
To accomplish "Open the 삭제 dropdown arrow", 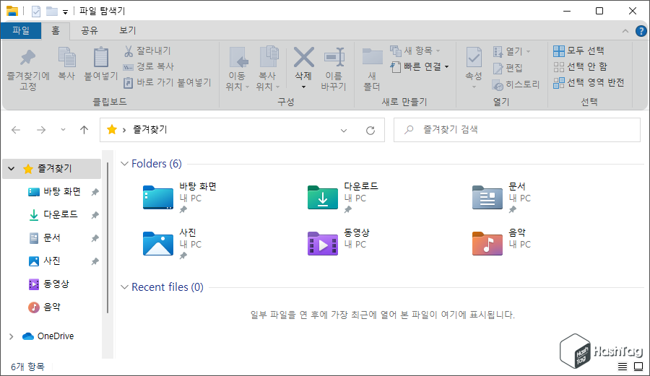I will (x=304, y=87).
